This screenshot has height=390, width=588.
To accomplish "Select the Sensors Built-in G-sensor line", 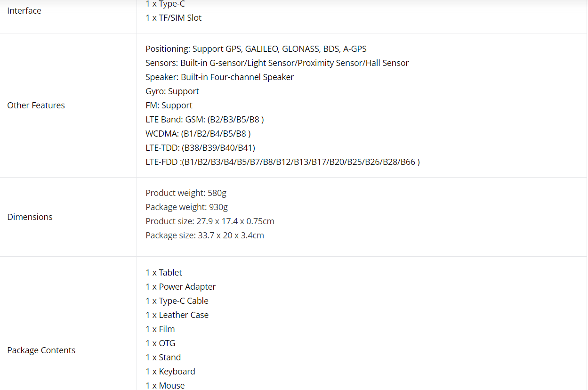I will [277, 63].
